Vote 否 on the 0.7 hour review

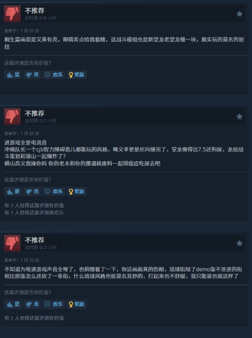click(x=32, y=192)
